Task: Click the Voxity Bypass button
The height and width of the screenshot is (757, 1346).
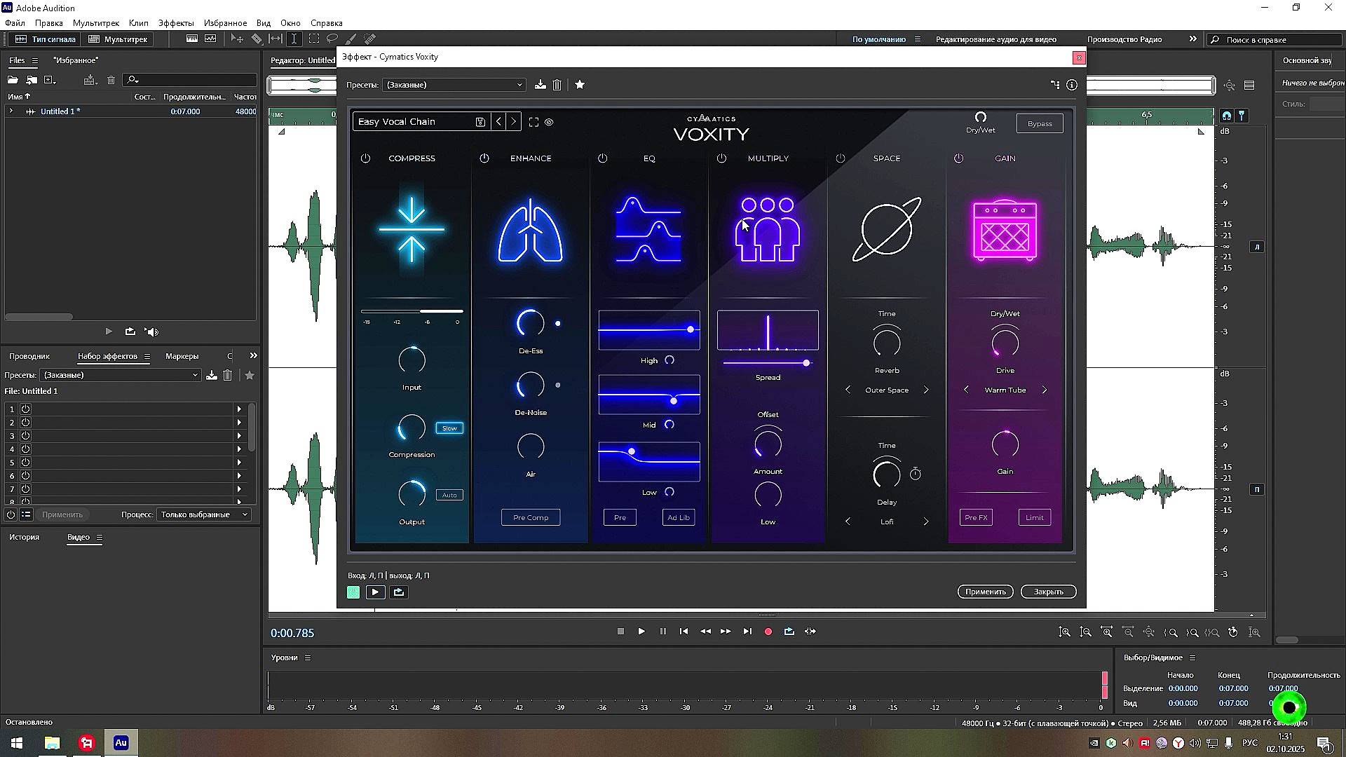Action: tap(1039, 124)
